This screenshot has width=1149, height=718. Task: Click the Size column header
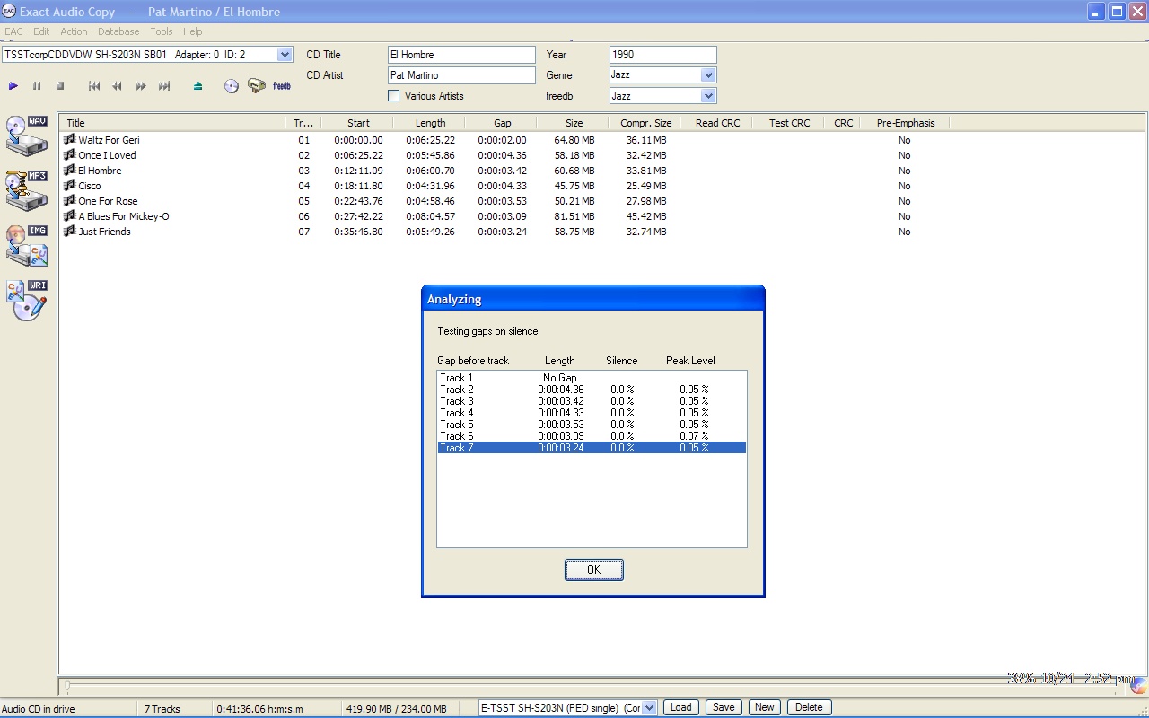(x=574, y=123)
